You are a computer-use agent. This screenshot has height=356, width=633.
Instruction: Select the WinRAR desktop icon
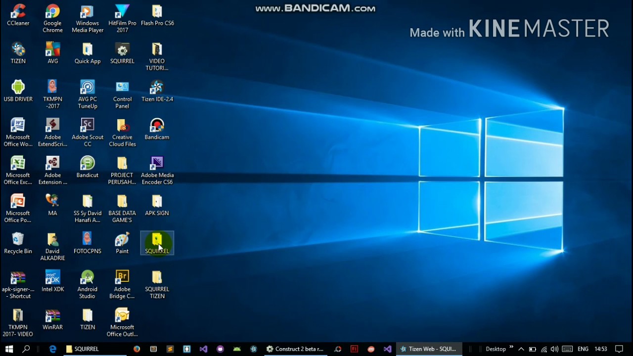click(x=52, y=319)
